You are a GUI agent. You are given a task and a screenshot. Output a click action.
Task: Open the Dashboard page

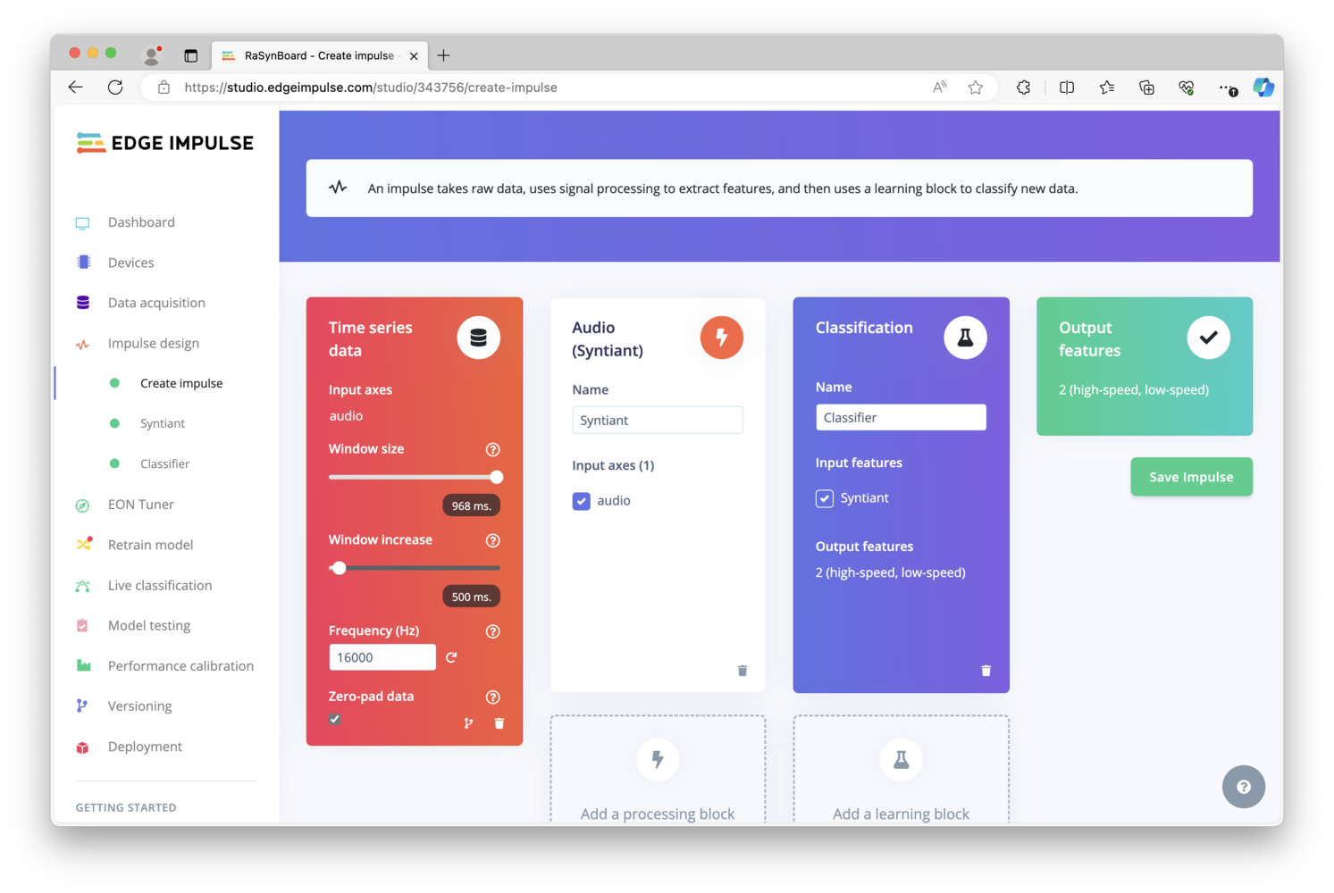point(141,222)
